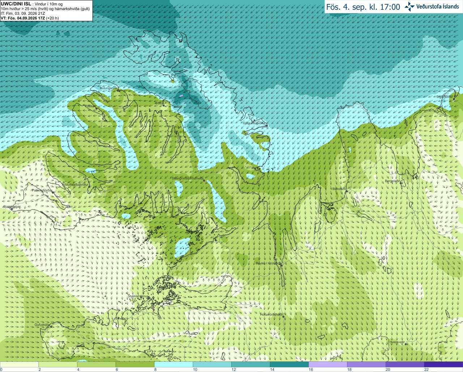Select the Steingrímsfjarðarheiði station dot
This screenshot has height=372, width=463.
pos(204,181)
